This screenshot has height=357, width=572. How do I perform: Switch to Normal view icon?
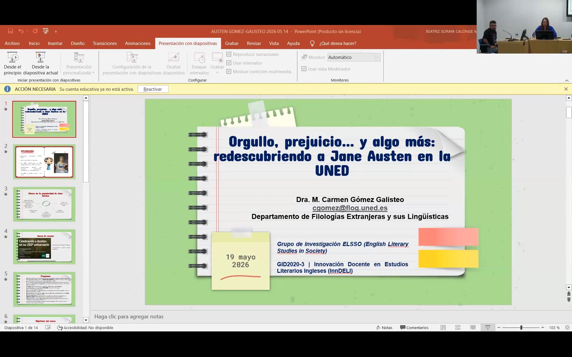(443, 328)
